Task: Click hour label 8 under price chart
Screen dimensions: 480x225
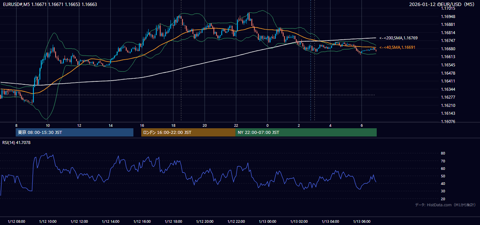Action: [x=16, y=125]
